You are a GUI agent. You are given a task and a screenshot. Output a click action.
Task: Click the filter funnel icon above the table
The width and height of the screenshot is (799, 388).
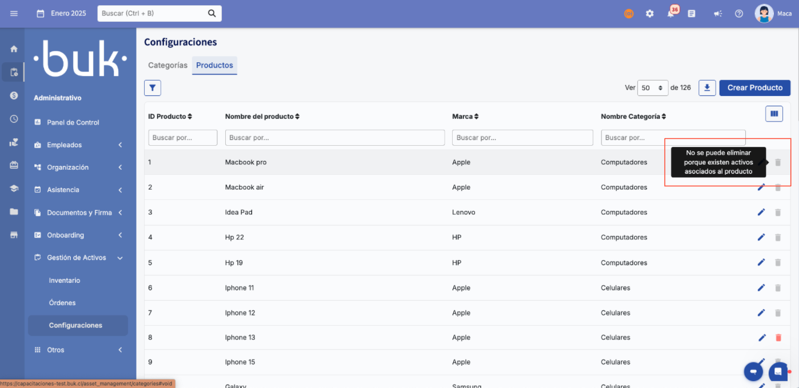click(153, 88)
